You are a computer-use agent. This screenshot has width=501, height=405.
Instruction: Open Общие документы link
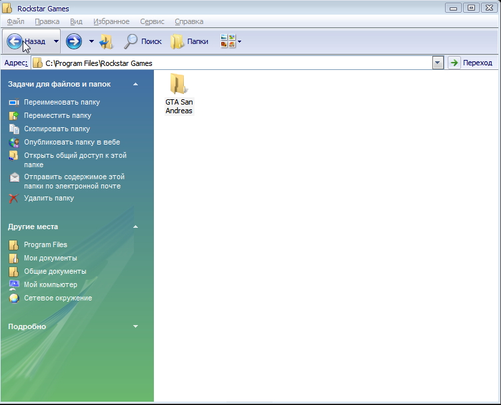point(55,272)
